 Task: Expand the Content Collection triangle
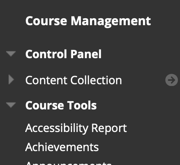pyautogui.click(x=11, y=79)
